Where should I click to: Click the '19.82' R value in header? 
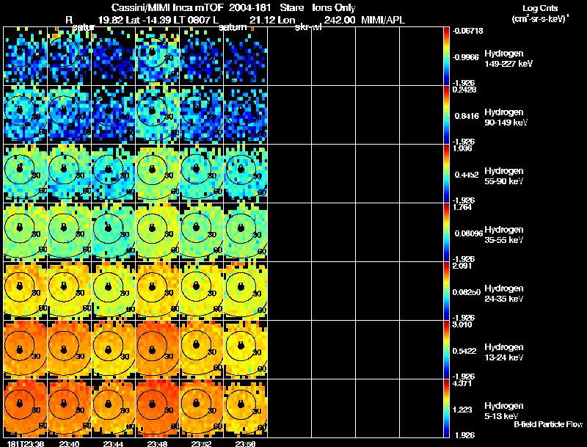click(111, 20)
